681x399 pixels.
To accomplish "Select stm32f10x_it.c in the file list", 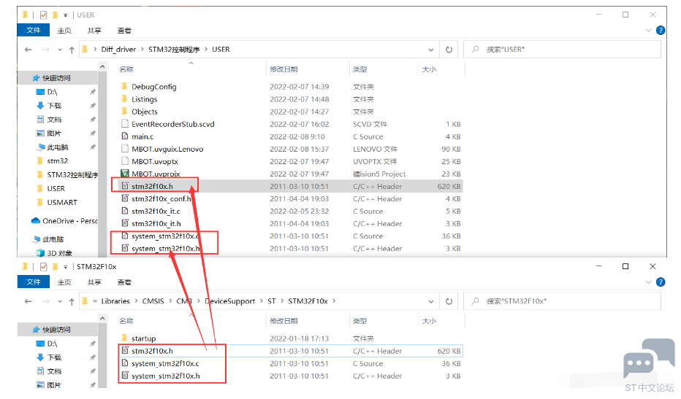I will (156, 212).
